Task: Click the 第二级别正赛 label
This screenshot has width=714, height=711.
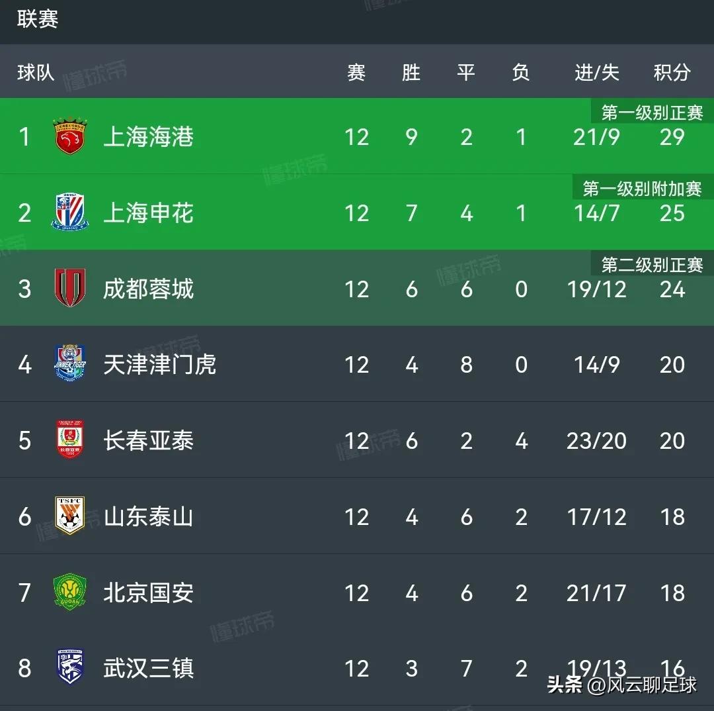Action: pyautogui.click(x=649, y=264)
